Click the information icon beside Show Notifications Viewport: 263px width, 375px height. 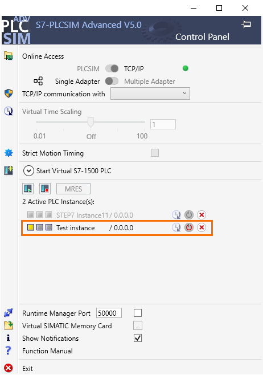[x=9, y=338]
